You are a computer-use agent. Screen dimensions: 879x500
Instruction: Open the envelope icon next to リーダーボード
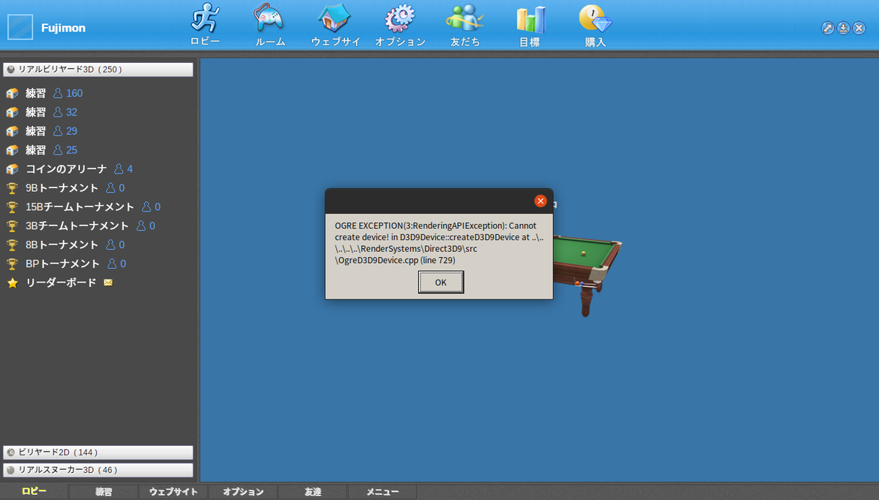[x=108, y=283]
